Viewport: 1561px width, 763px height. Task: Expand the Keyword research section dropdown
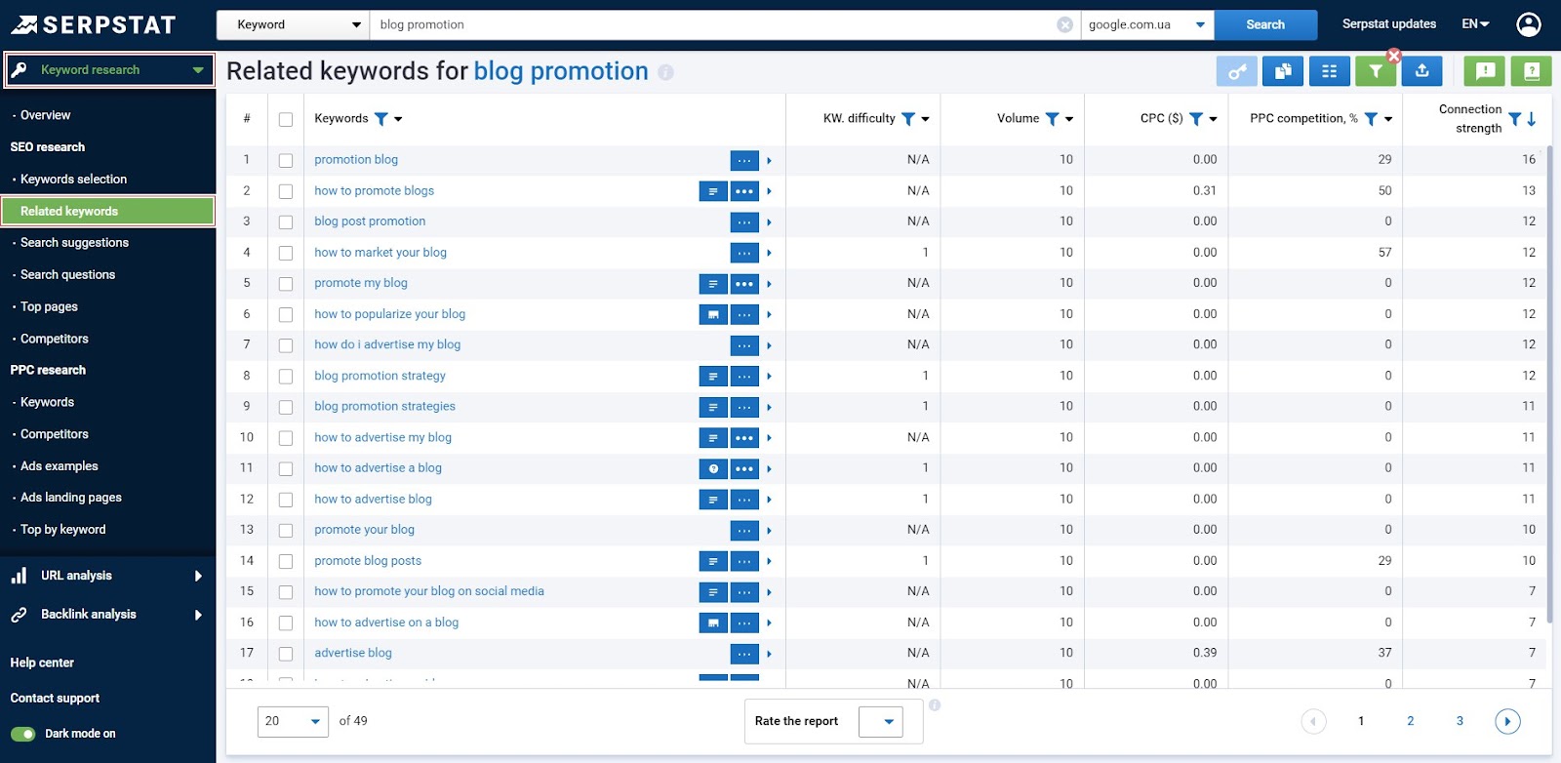click(x=109, y=70)
